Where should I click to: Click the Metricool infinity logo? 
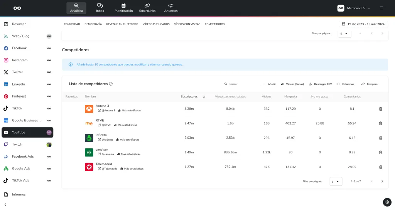pyautogui.click(x=17, y=8)
